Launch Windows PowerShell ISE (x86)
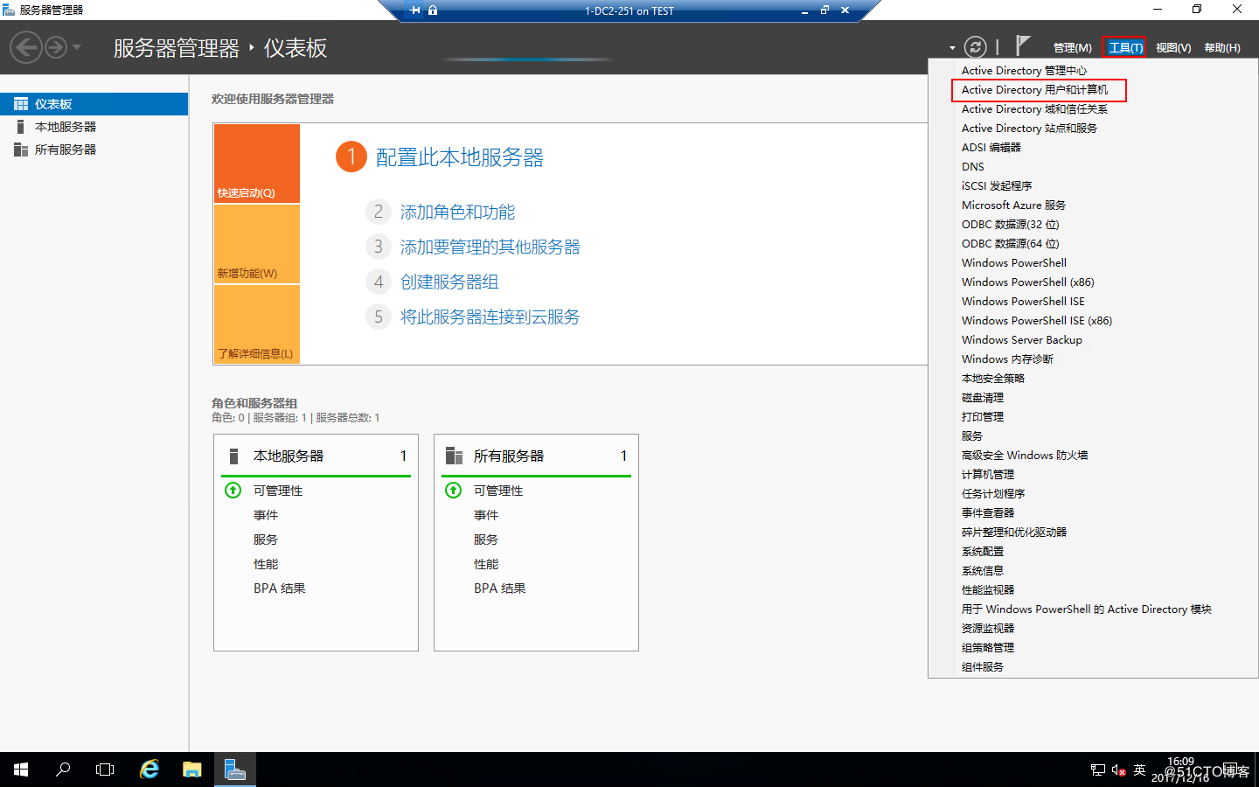Viewport: 1259px width, 787px height. click(1093, 321)
